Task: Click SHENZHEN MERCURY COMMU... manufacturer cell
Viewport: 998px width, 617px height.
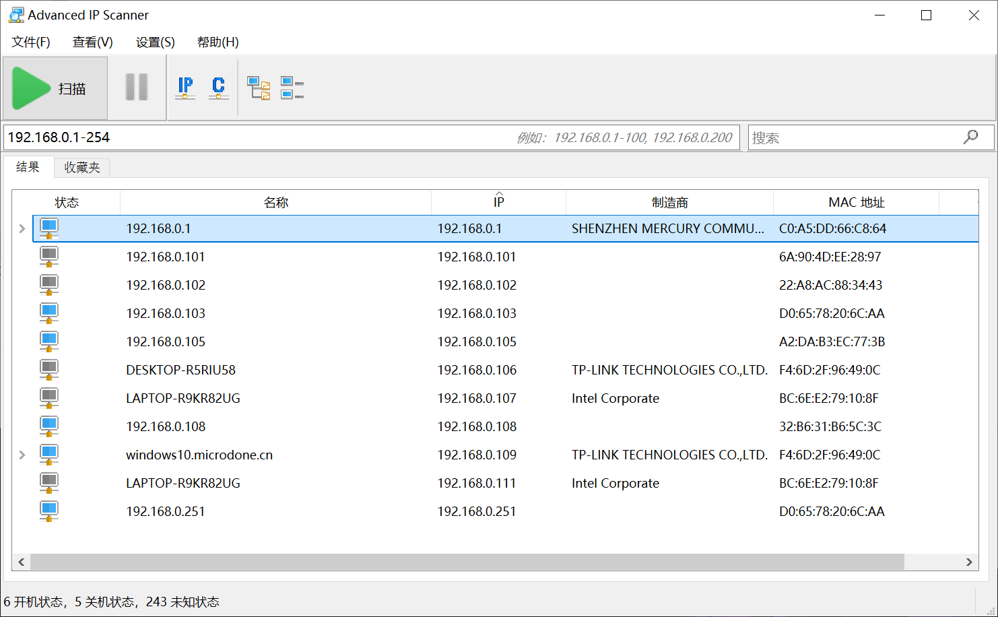Action: coord(668,228)
